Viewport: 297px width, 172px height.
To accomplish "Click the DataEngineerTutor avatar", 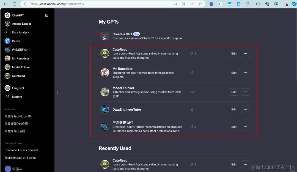I will pyautogui.click(x=105, y=109).
